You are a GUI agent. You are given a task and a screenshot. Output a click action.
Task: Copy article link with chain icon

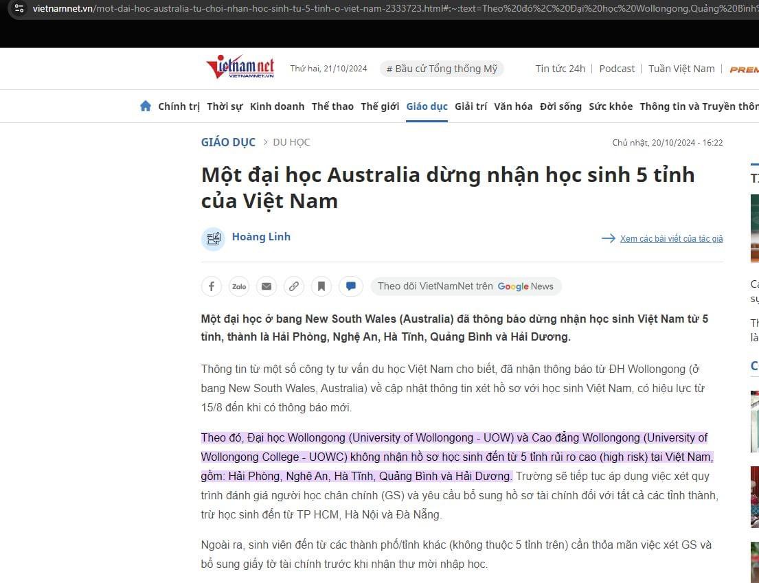[x=294, y=286]
